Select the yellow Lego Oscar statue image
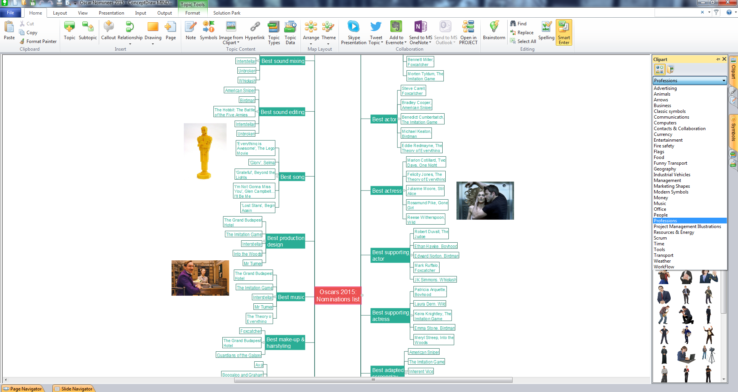 point(205,152)
